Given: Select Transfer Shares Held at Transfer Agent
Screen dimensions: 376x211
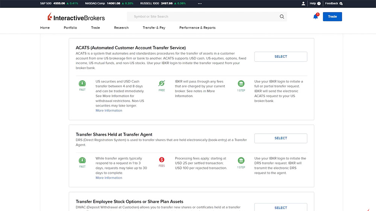Looking at the screenshot, I should (280, 138).
